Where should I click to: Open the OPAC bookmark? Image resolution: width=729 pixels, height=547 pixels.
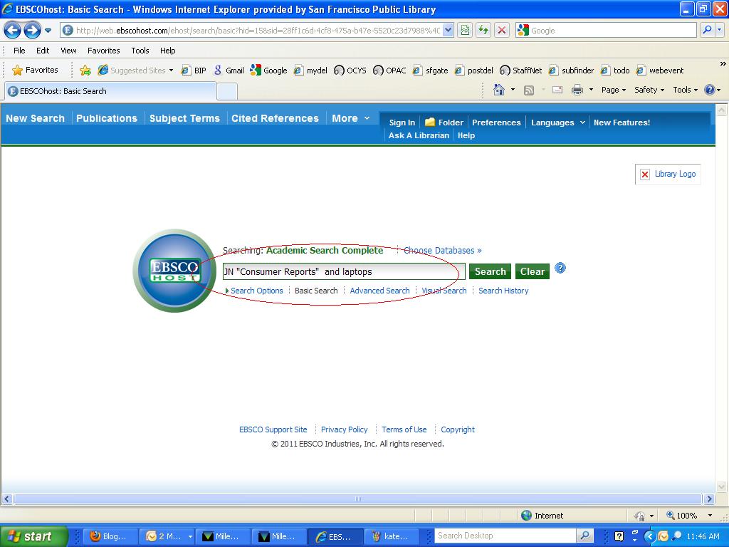(x=389, y=71)
